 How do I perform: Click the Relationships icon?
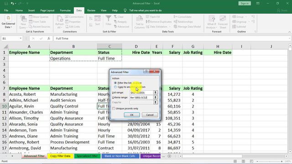tap(175, 22)
